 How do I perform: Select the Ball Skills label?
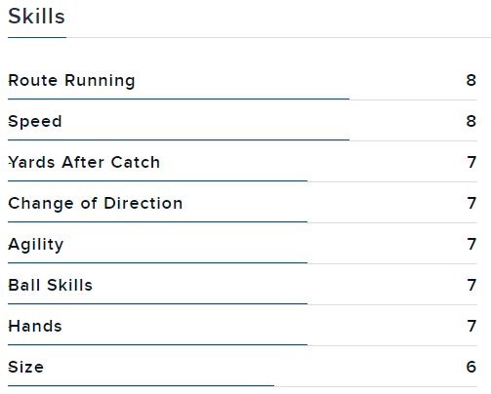51,285
